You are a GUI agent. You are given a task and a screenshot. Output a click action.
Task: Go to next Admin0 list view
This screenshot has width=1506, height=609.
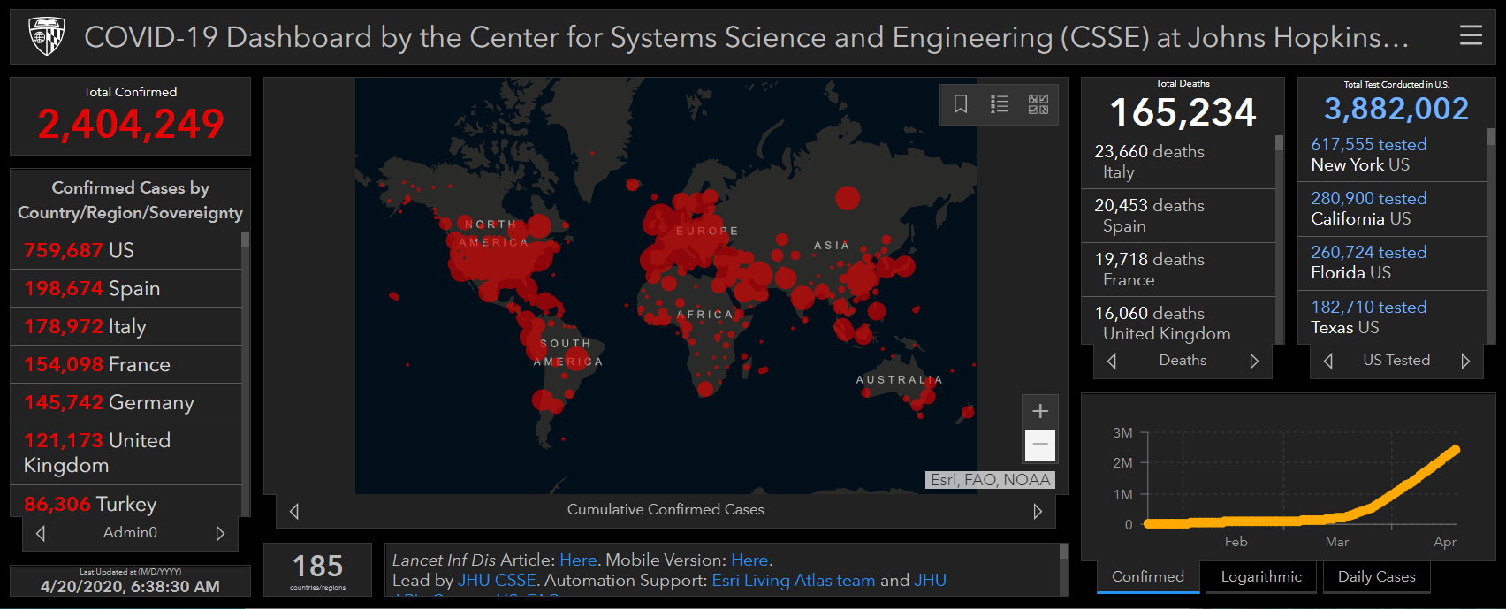pos(220,533)
